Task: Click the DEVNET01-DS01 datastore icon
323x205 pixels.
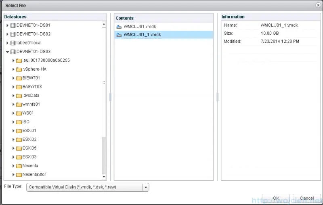Action: [x=13, y=25]
